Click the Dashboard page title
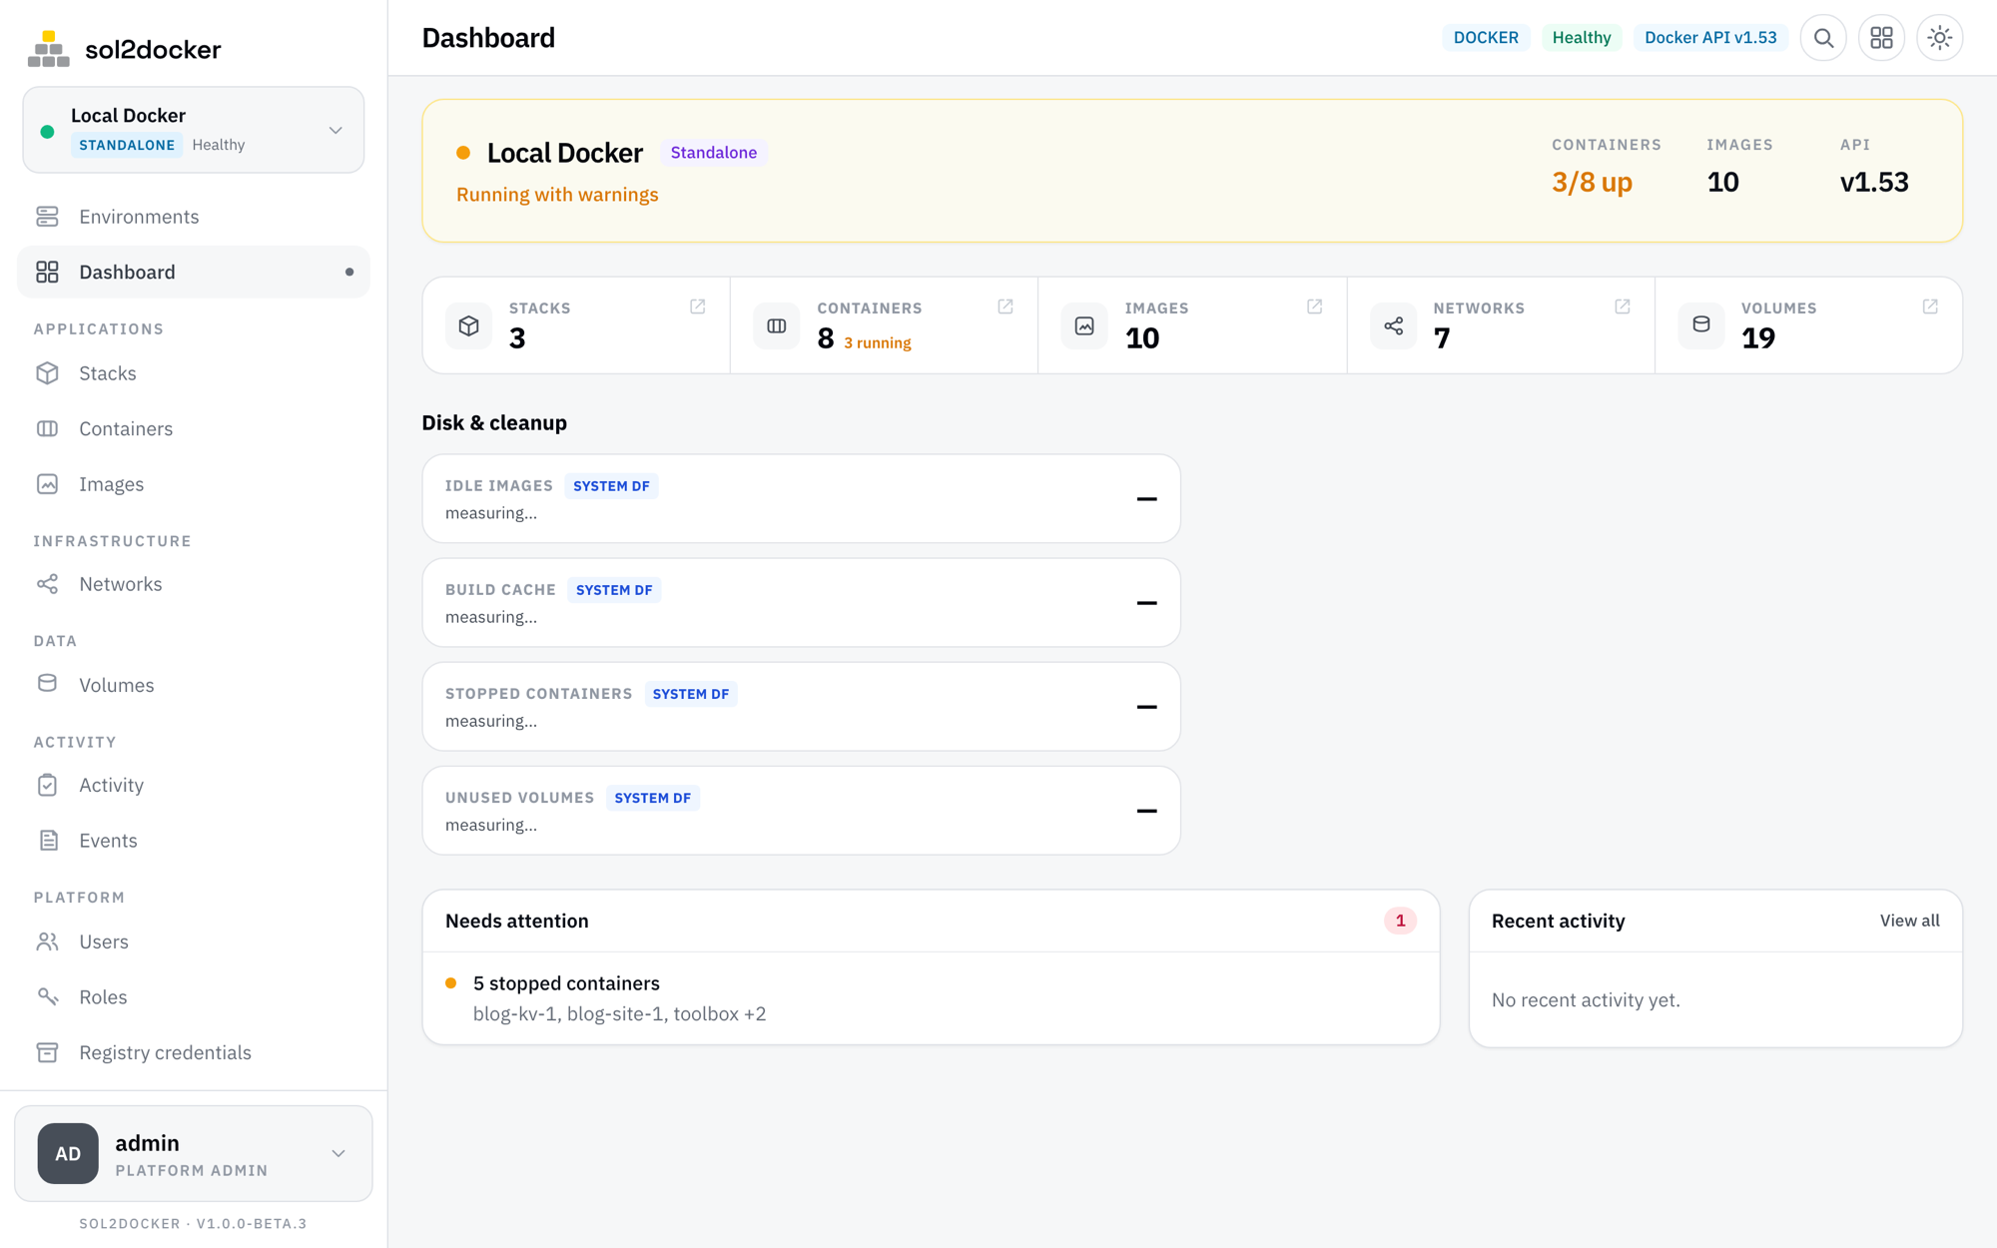1997x1248 pixels. click(x=488, y=38)
